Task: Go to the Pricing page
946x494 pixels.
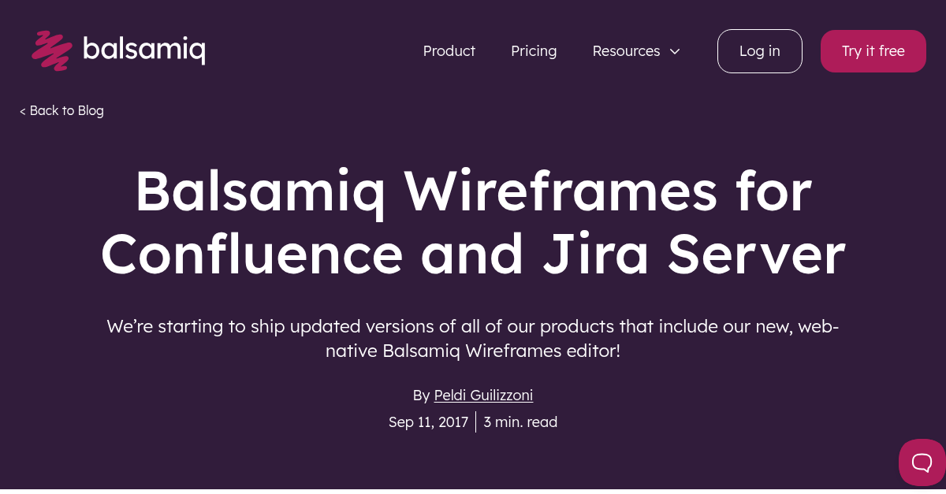Action: pos(534,51)
